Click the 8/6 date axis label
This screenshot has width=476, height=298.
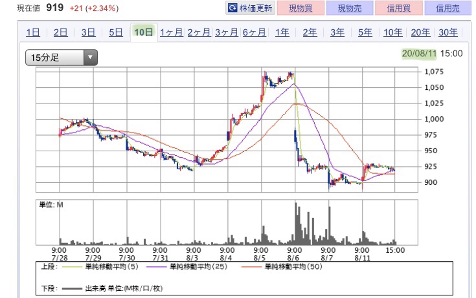point(293,258)
